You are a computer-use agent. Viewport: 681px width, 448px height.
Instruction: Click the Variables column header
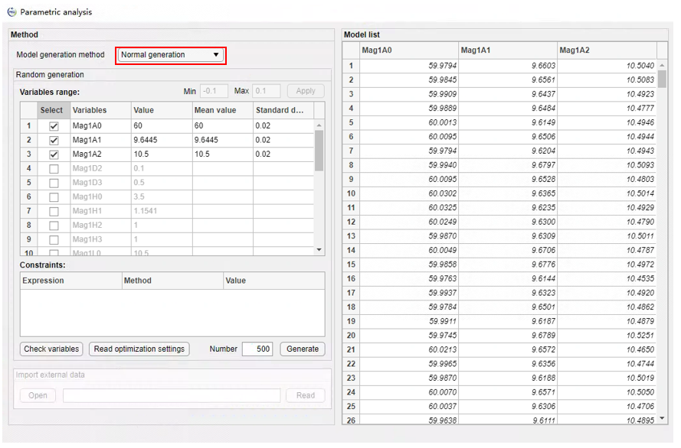[x=100, y=110]
